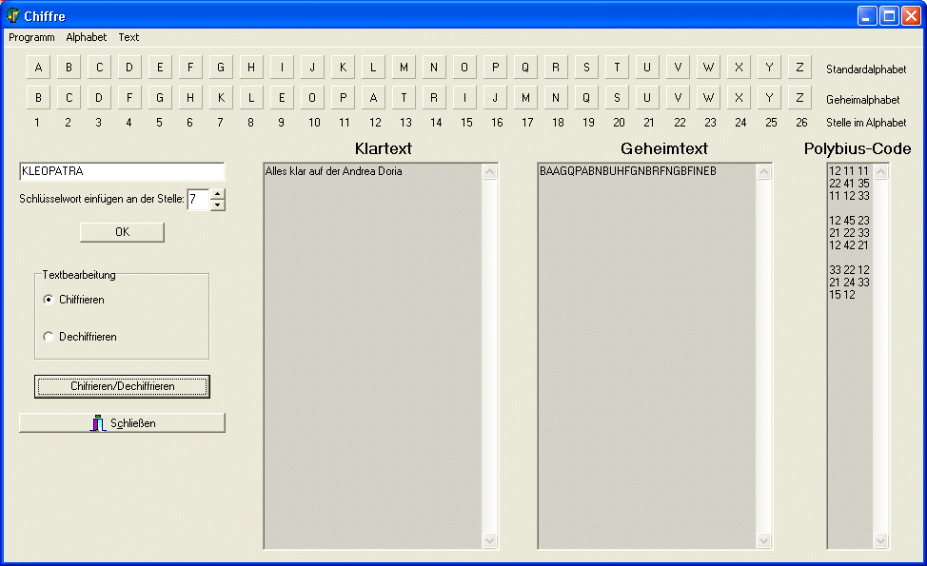
Task: Click down arrow of Polybius-Code scrollbar
Action: coord(881,540)
